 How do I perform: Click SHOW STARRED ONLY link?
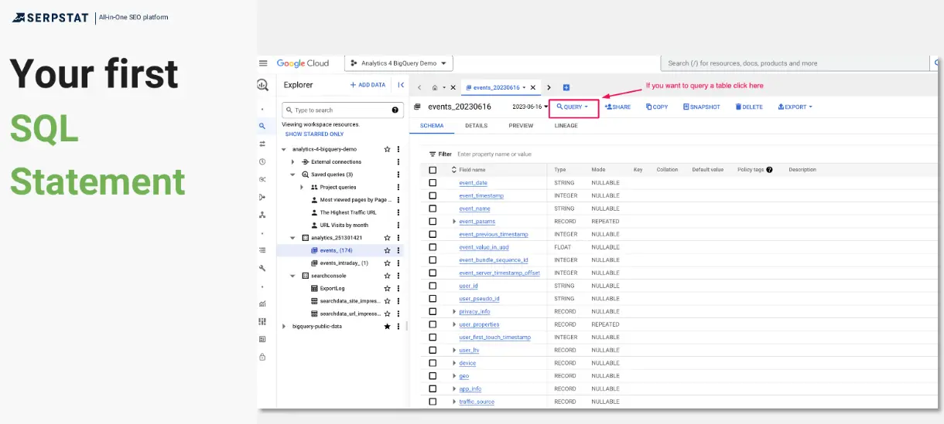coord(314,134)
